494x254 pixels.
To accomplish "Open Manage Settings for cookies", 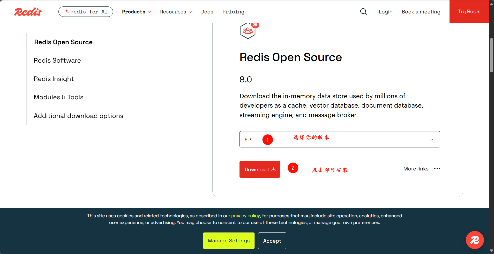I will click(228, 241).
